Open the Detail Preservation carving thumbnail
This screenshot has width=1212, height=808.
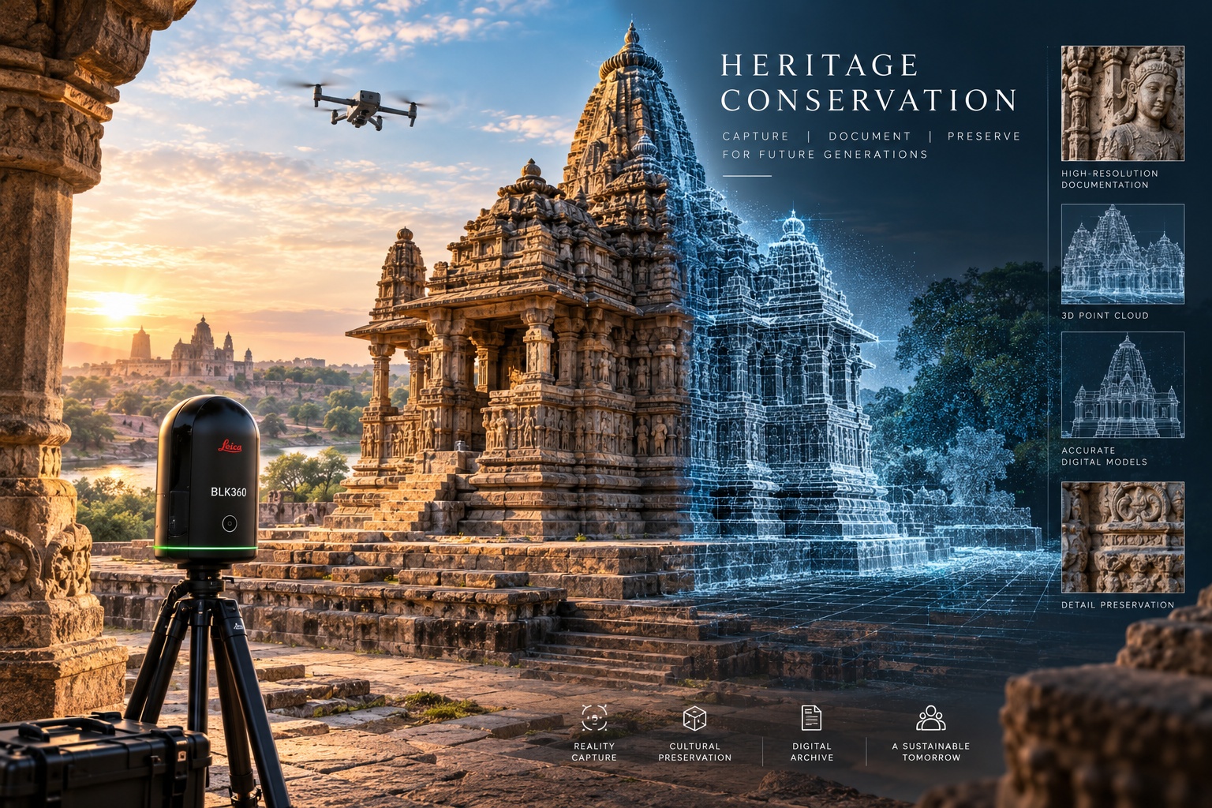pos(1122,537)
